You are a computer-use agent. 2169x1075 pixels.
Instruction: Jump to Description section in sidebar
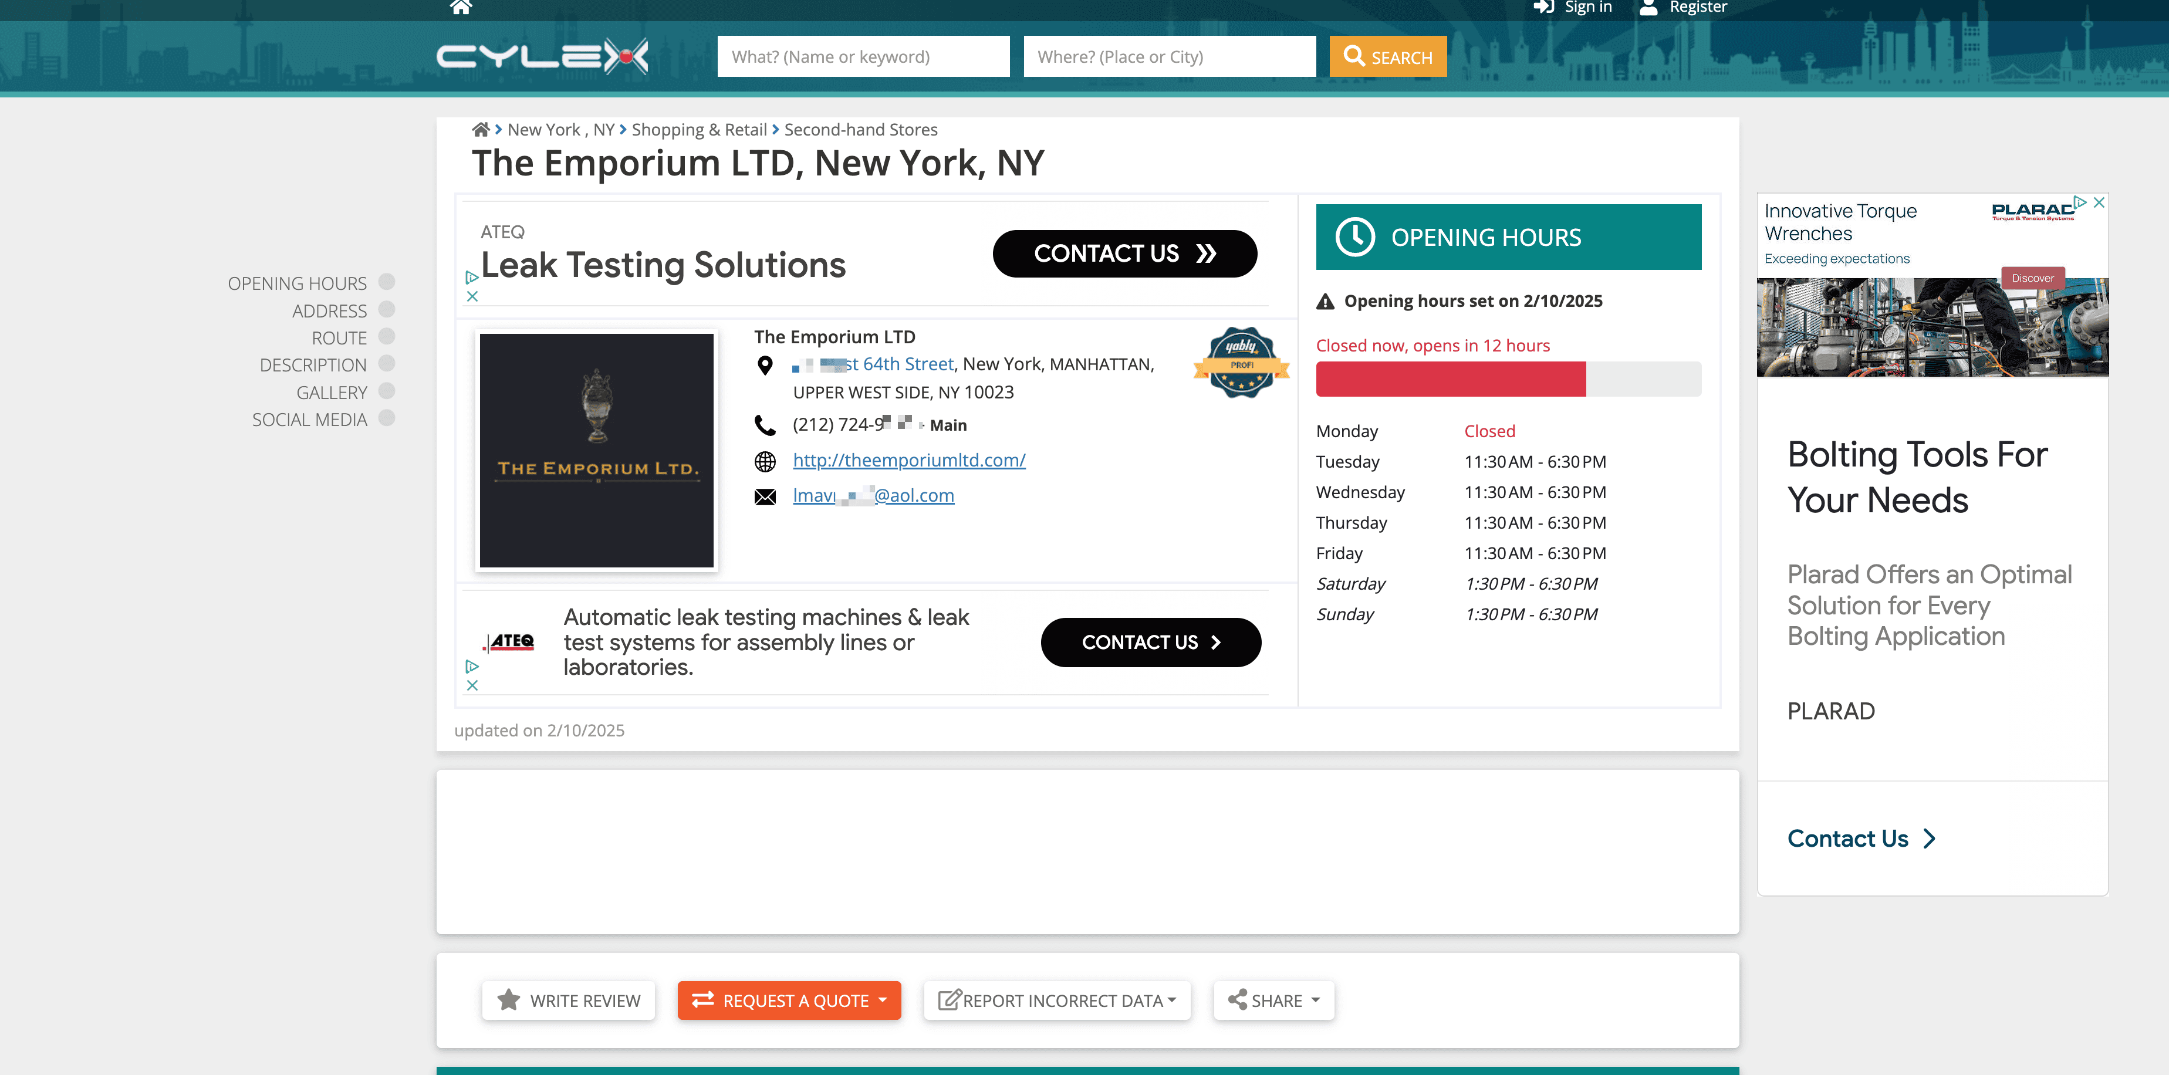(312, 366)
